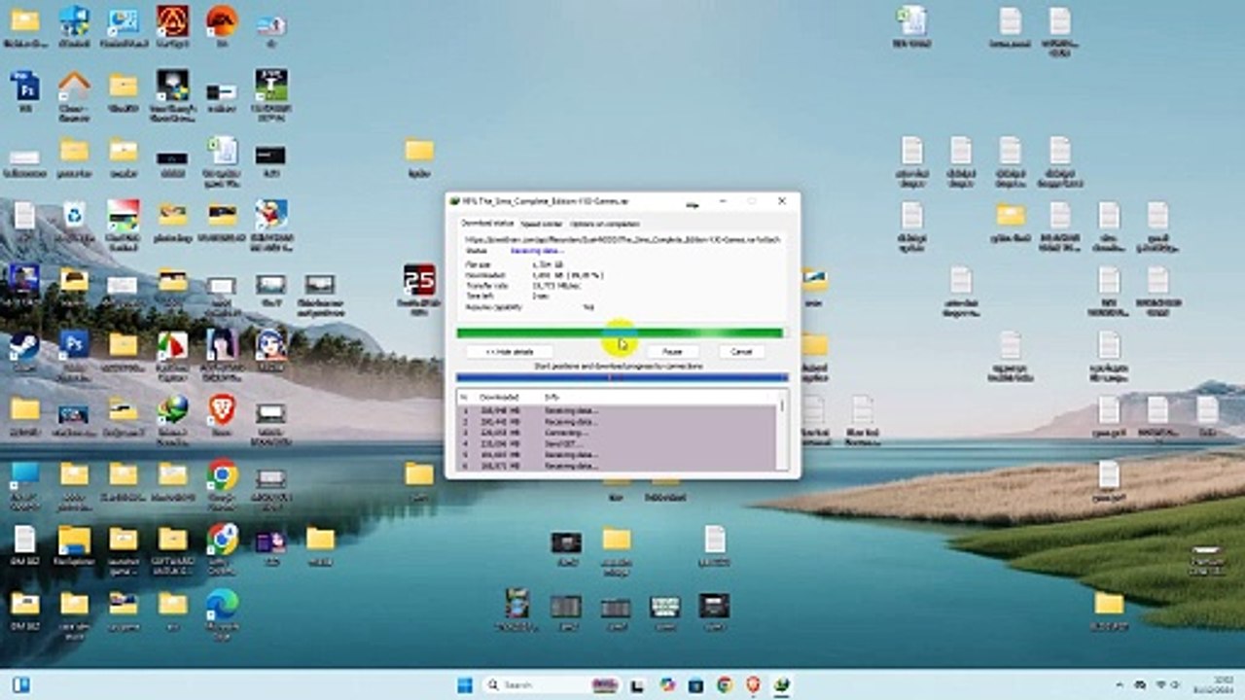This screenshot has height=700, width=1245.
Task: Show hidden system tray icons chevron
Action: coord(1119,684)
